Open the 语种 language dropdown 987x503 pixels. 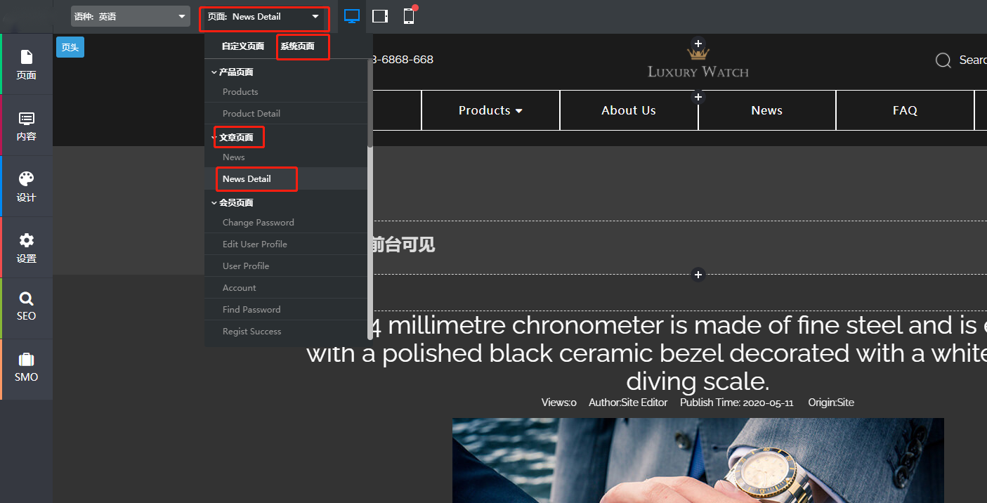click(x=130, y=16)
